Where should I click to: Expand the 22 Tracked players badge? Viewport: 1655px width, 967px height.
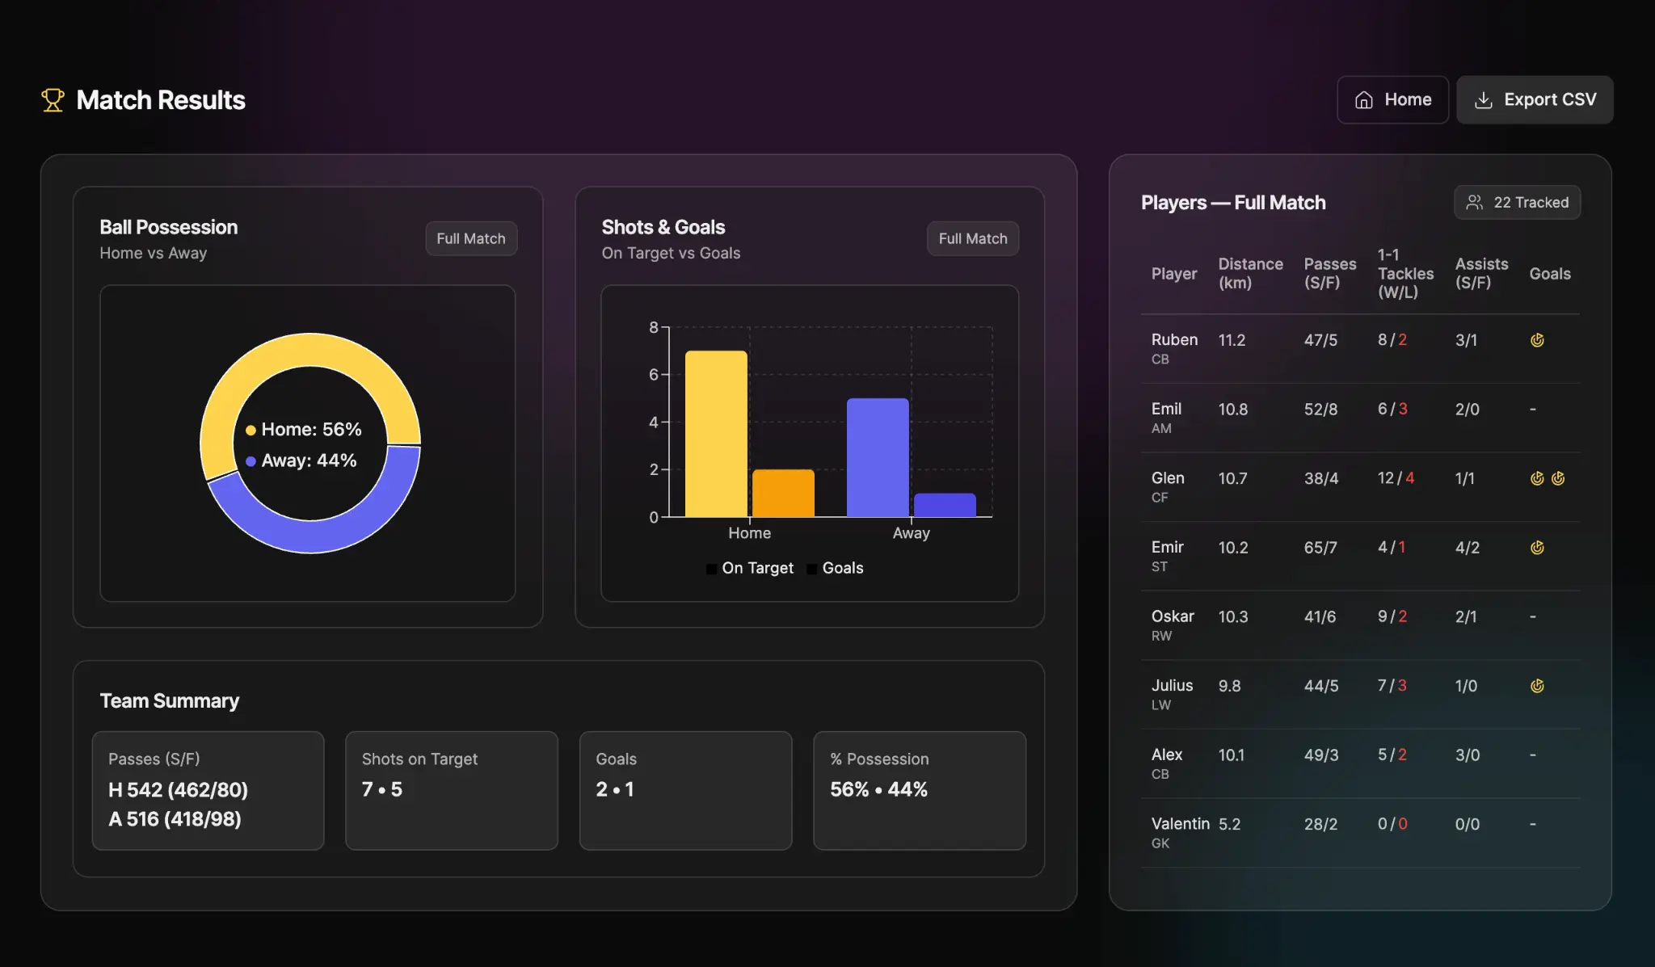point(1517,202)
